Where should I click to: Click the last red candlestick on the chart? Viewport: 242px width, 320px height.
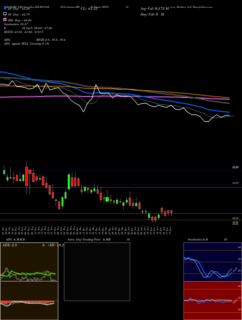171,212
